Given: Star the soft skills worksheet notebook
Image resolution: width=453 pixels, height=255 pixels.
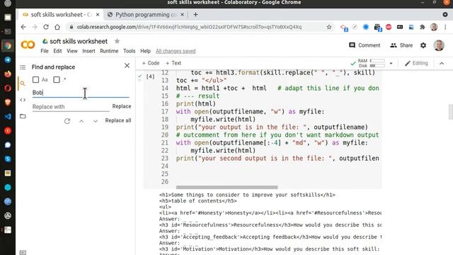Looking at the screenshot, I should tap(117, 41).
